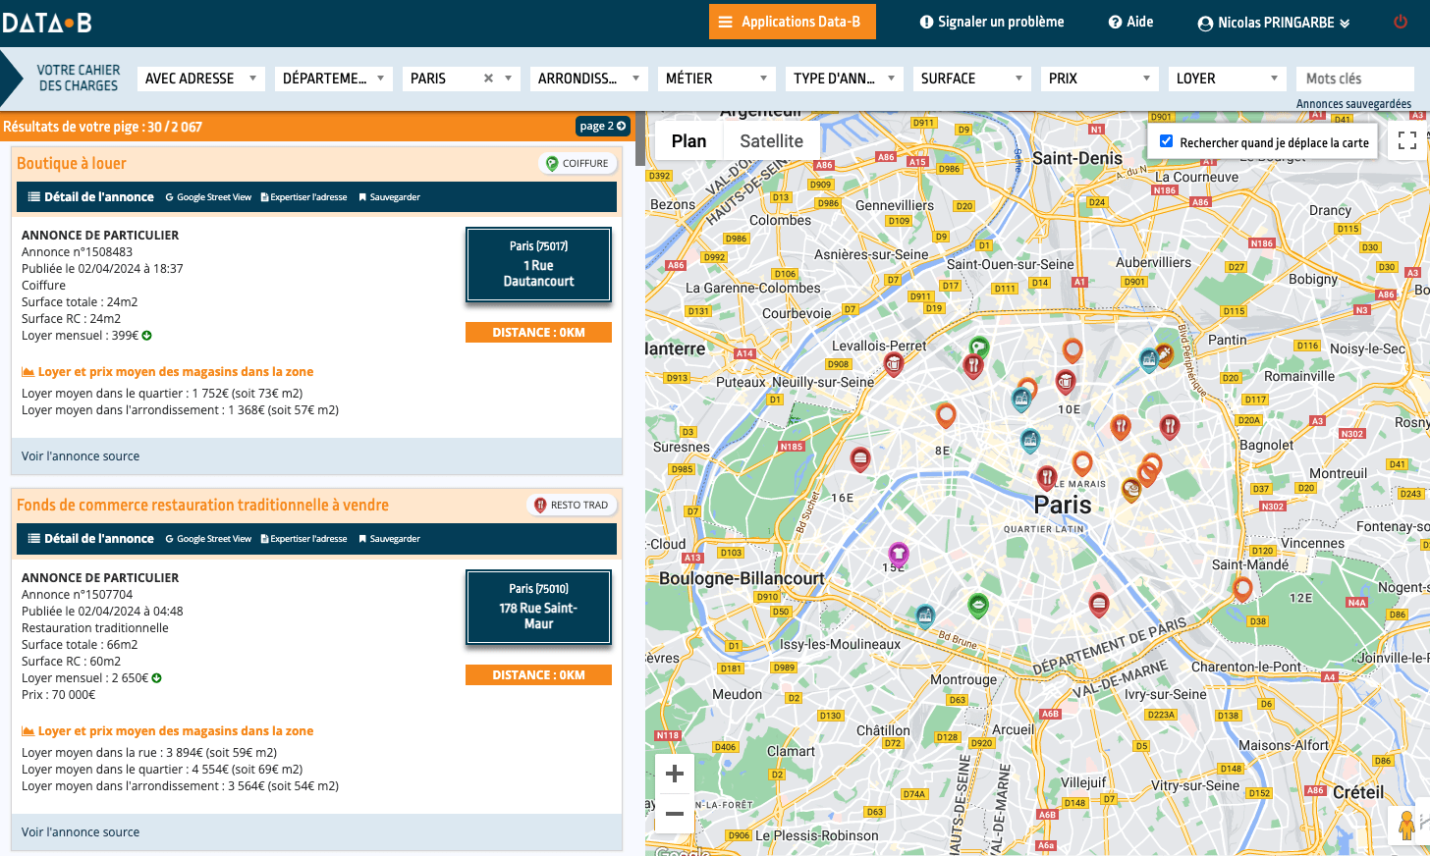Expertiser l'adresse for the restaurant listing
Screen dimensions: 1430x856
304,539
